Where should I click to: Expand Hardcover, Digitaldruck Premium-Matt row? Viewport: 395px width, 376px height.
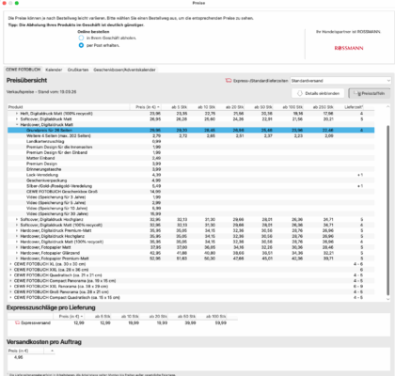tap(17, 230)
